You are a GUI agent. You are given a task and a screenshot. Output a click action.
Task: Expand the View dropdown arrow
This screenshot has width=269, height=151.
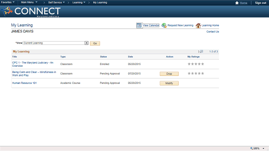(x=87, y=43)
